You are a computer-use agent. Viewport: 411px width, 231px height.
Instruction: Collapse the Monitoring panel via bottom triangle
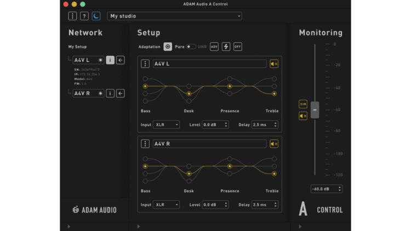pos(300,227)
